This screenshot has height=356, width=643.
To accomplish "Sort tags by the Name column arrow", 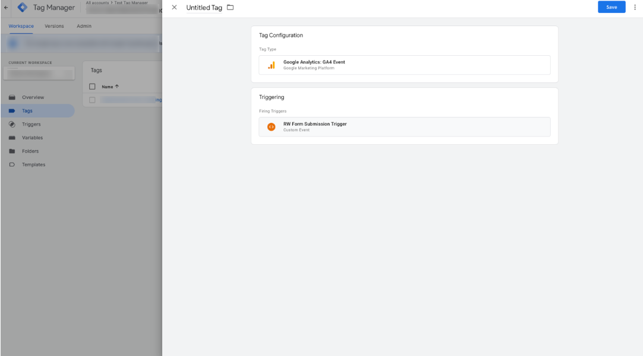I will pyautogui.click(x=117, y=87).
